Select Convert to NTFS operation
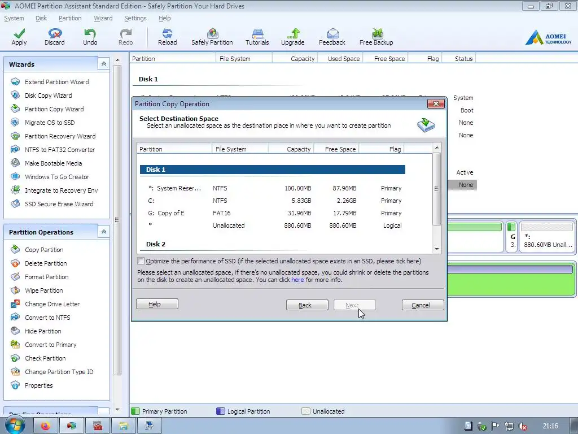578x434 pixels. [47, 318]
